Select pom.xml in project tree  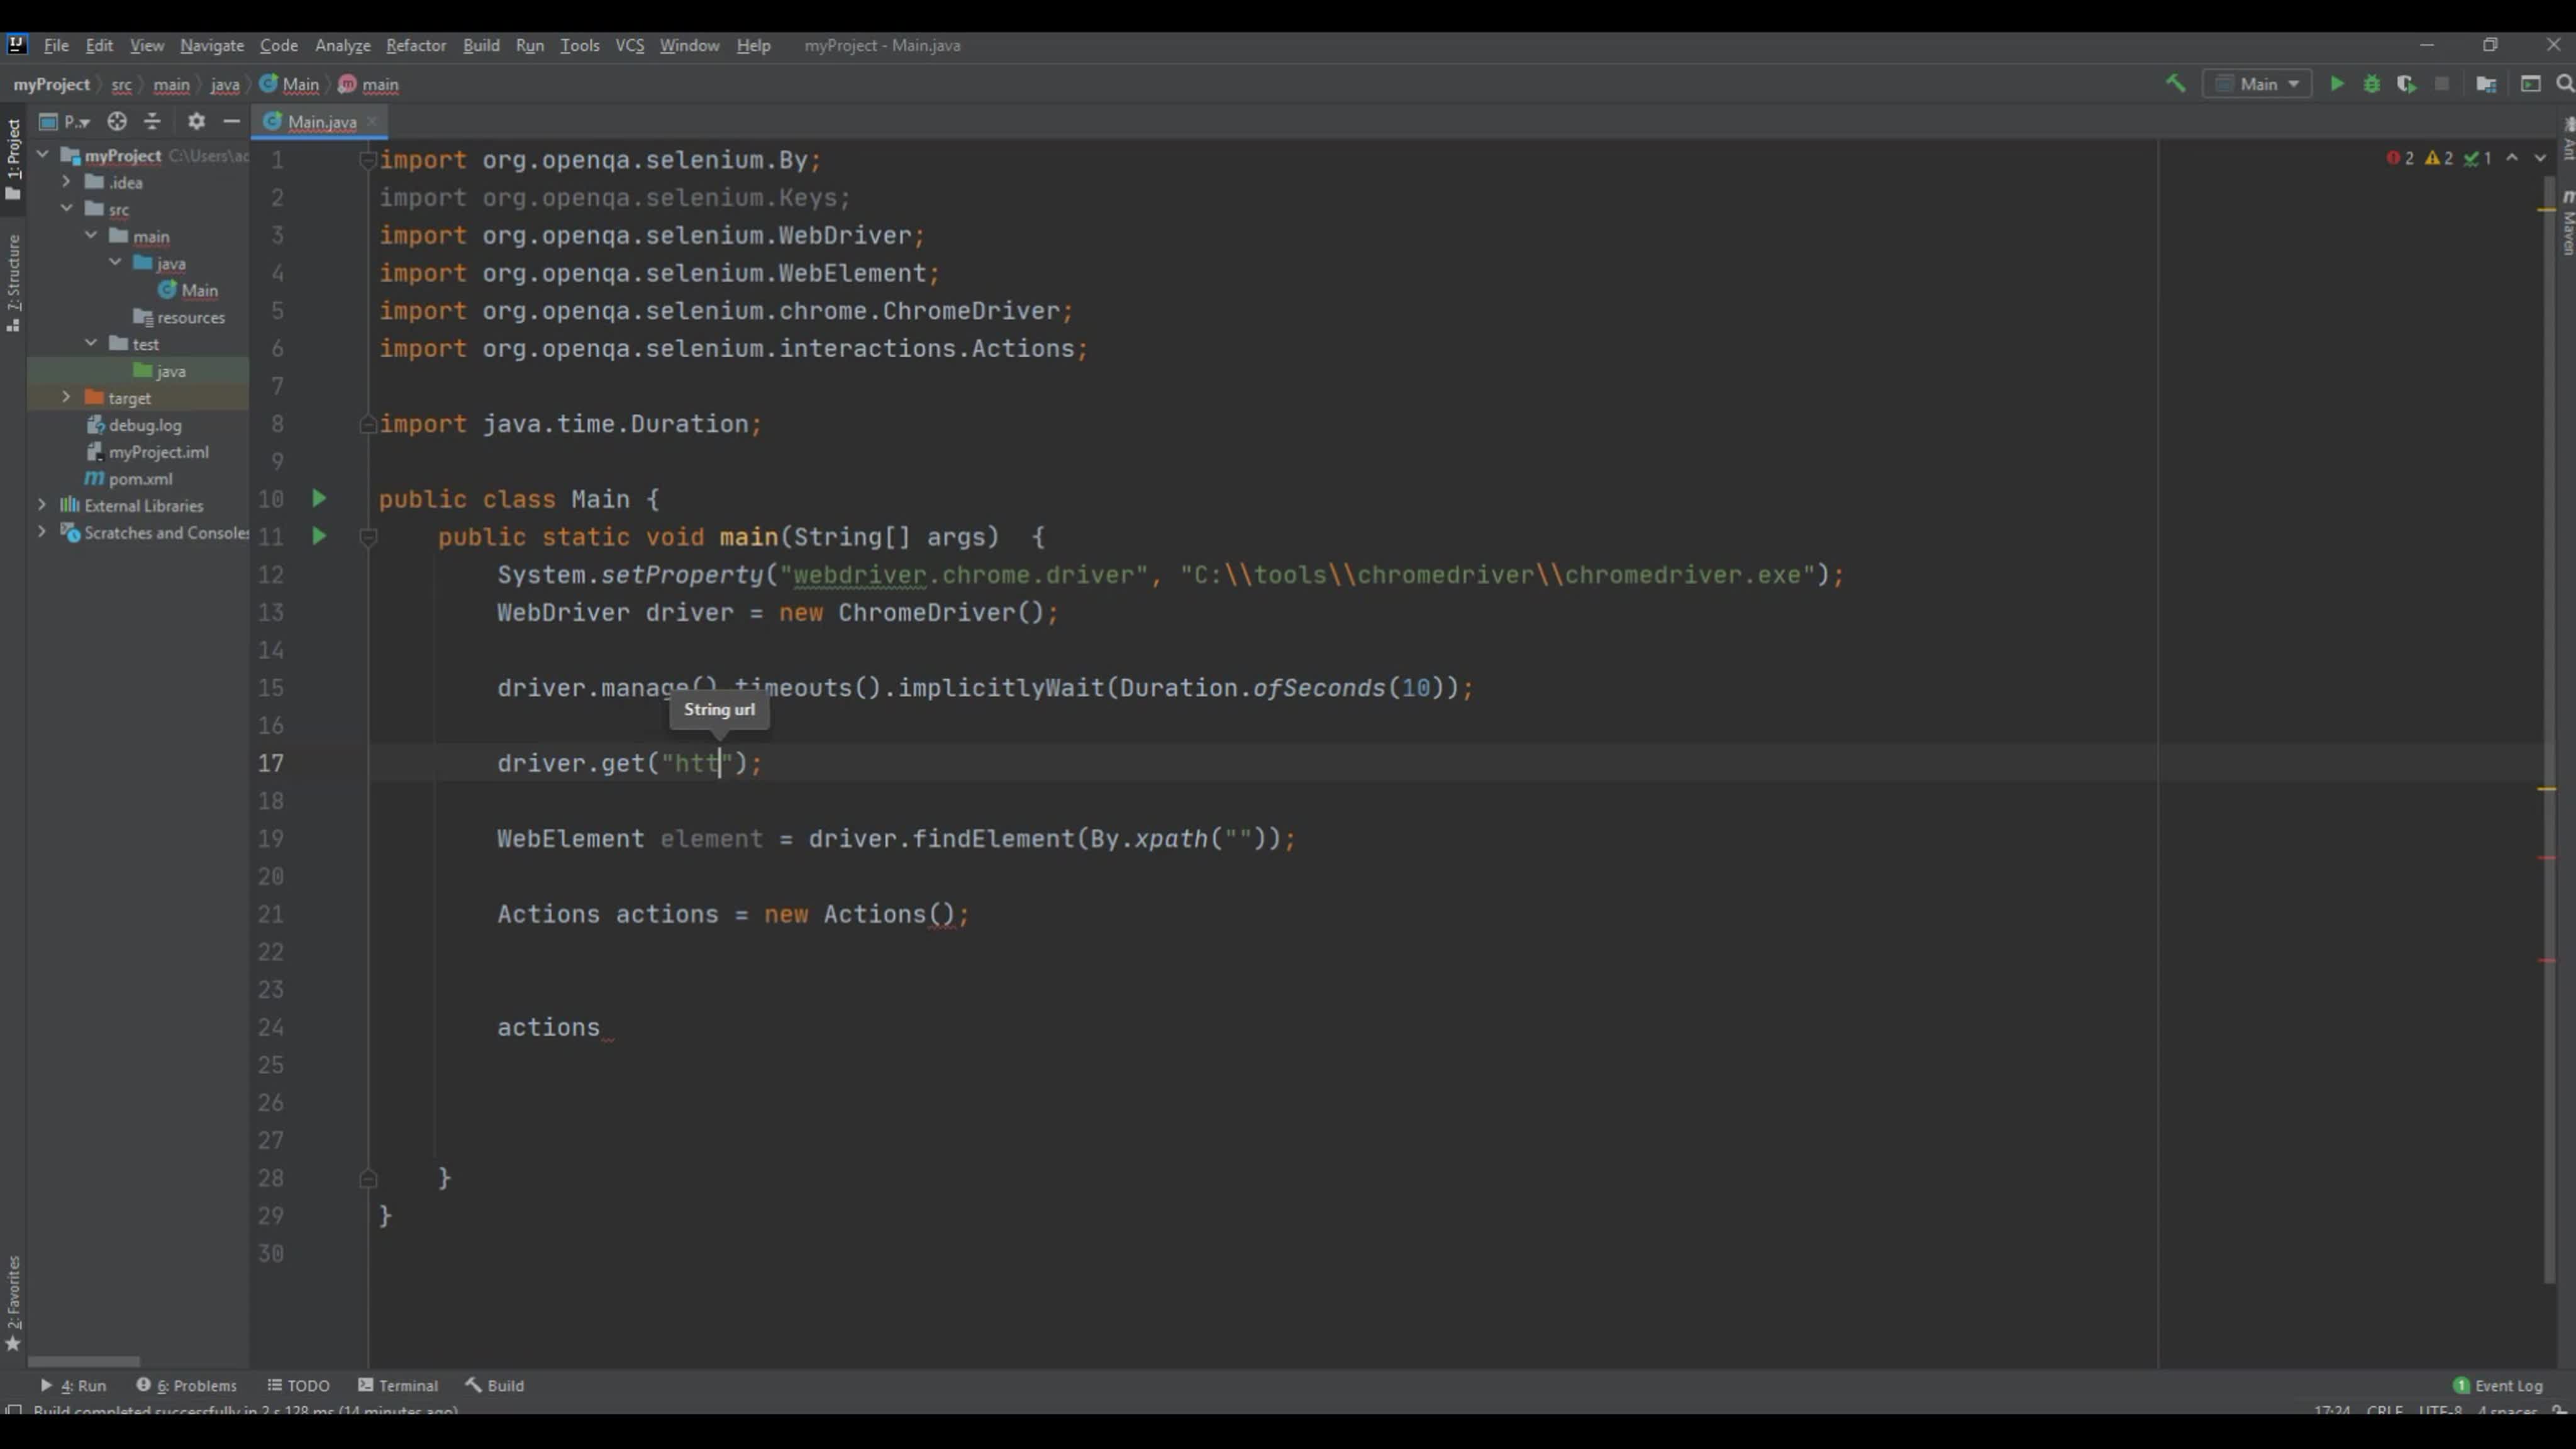coord(140,478)
